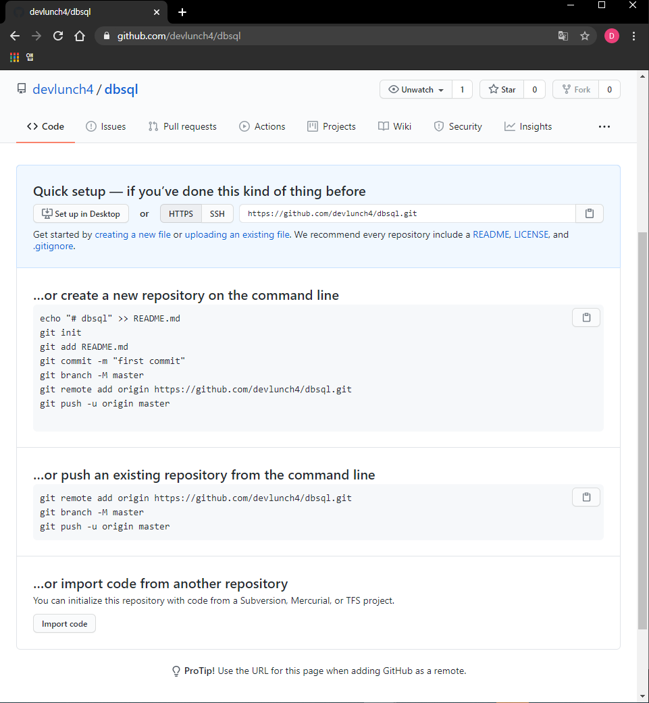Image resolution: width=649 pixels, height=703 pixels.
Task: Copy the repository HTTPS URL
Action: (x=589, y=213)
